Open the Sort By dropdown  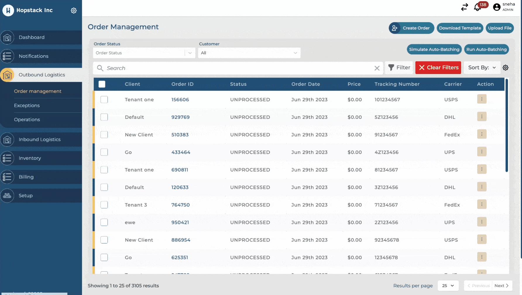tap(482, 68)
